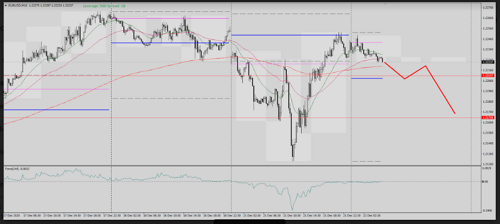Click the 1.21360 value on price scale
This screenshot has width=500, height=224.
coord(488,154)
